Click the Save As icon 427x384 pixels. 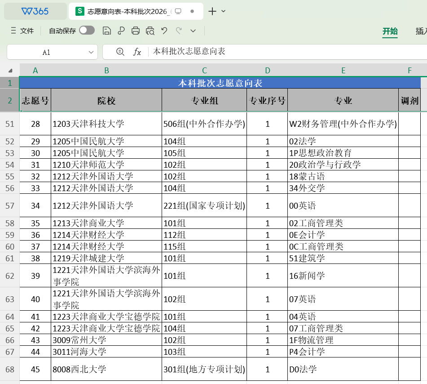pyautogui.click(x=121, y=31)
